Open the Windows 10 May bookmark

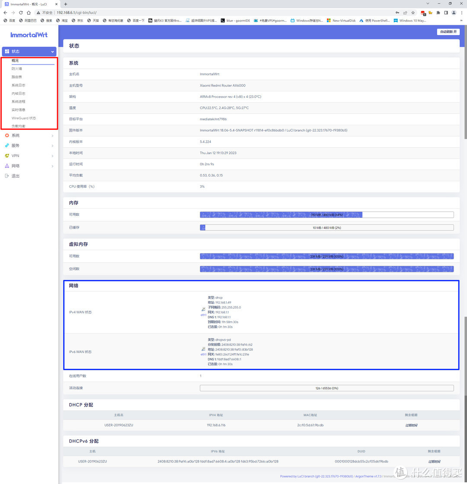coord(409,21)
